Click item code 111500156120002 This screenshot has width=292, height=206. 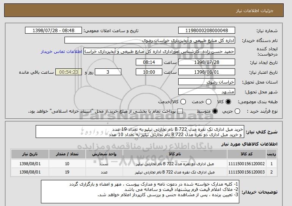[x=246, y=164]
